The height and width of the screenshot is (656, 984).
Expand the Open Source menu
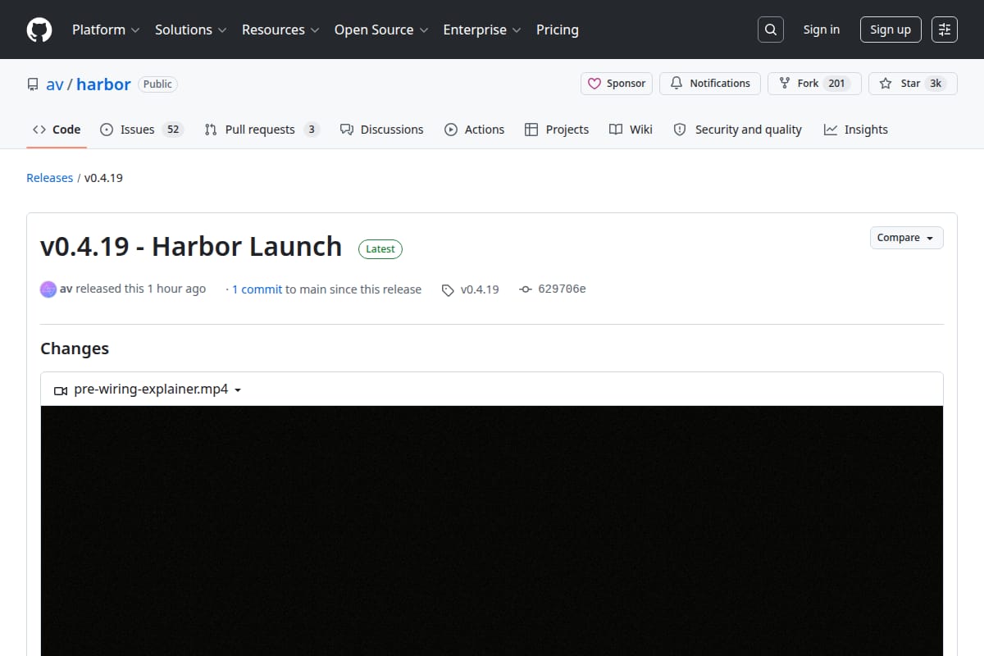click(x=381, y=30)
